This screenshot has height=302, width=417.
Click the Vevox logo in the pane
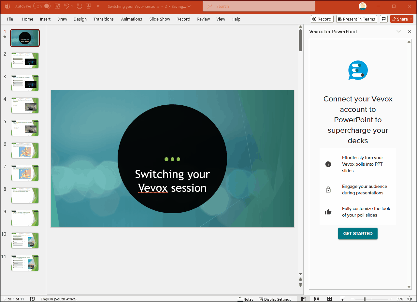[x=358, y=70]
